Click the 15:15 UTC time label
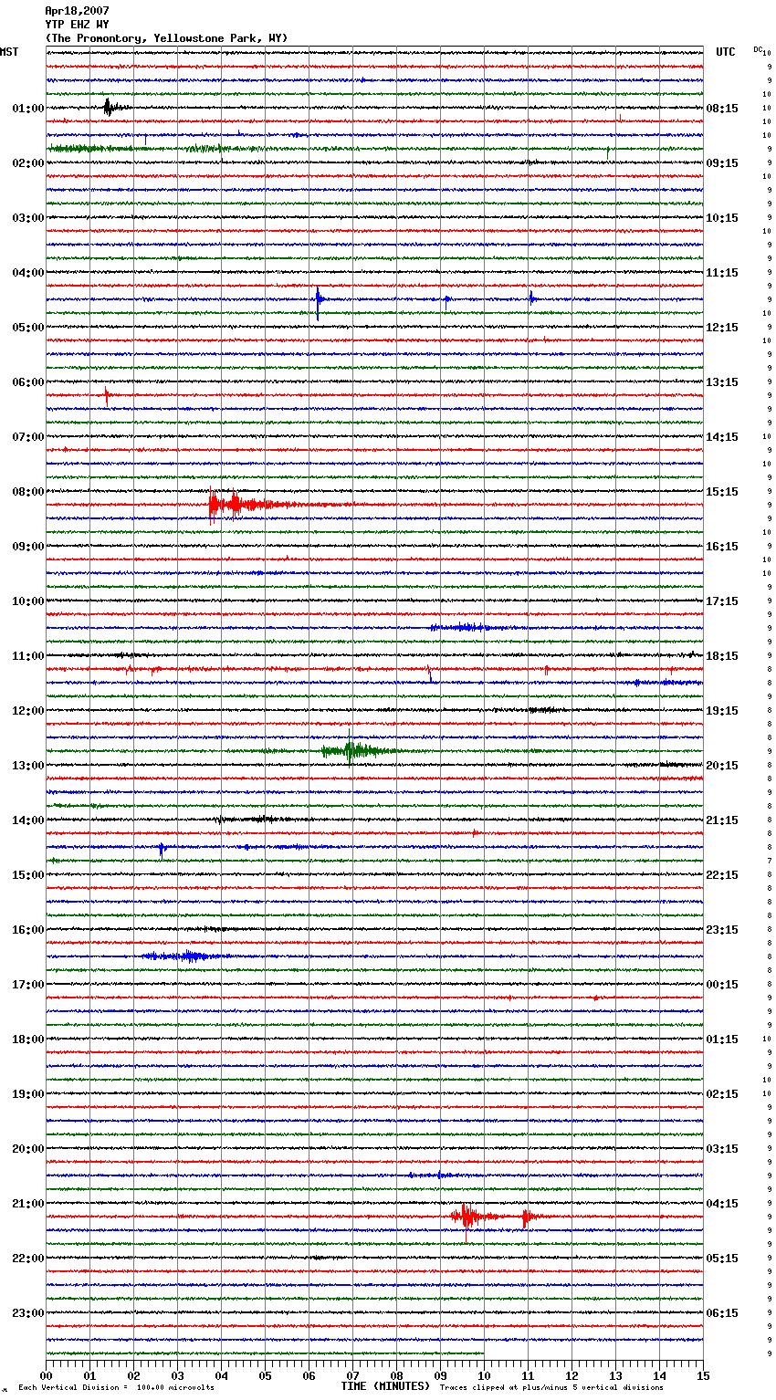 coord(722,492)
